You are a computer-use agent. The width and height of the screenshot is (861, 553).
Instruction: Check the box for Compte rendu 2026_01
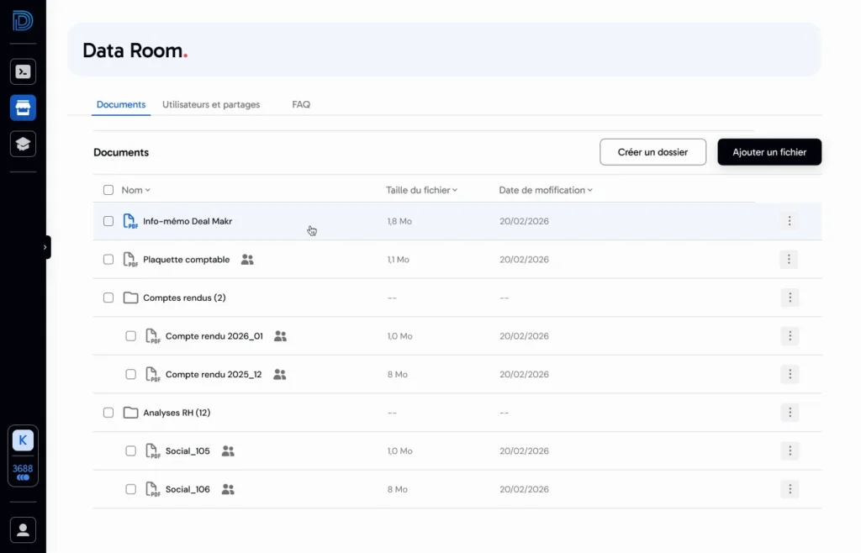point(130,336)
